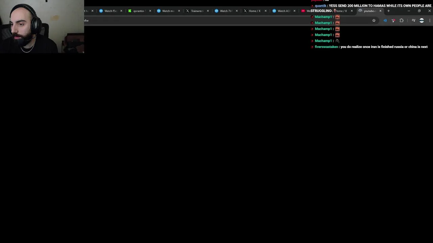Image resolution: width=433 pixels, height=243 pixels.
Task: Restore down the Chrome window
Action: (419, 11)
